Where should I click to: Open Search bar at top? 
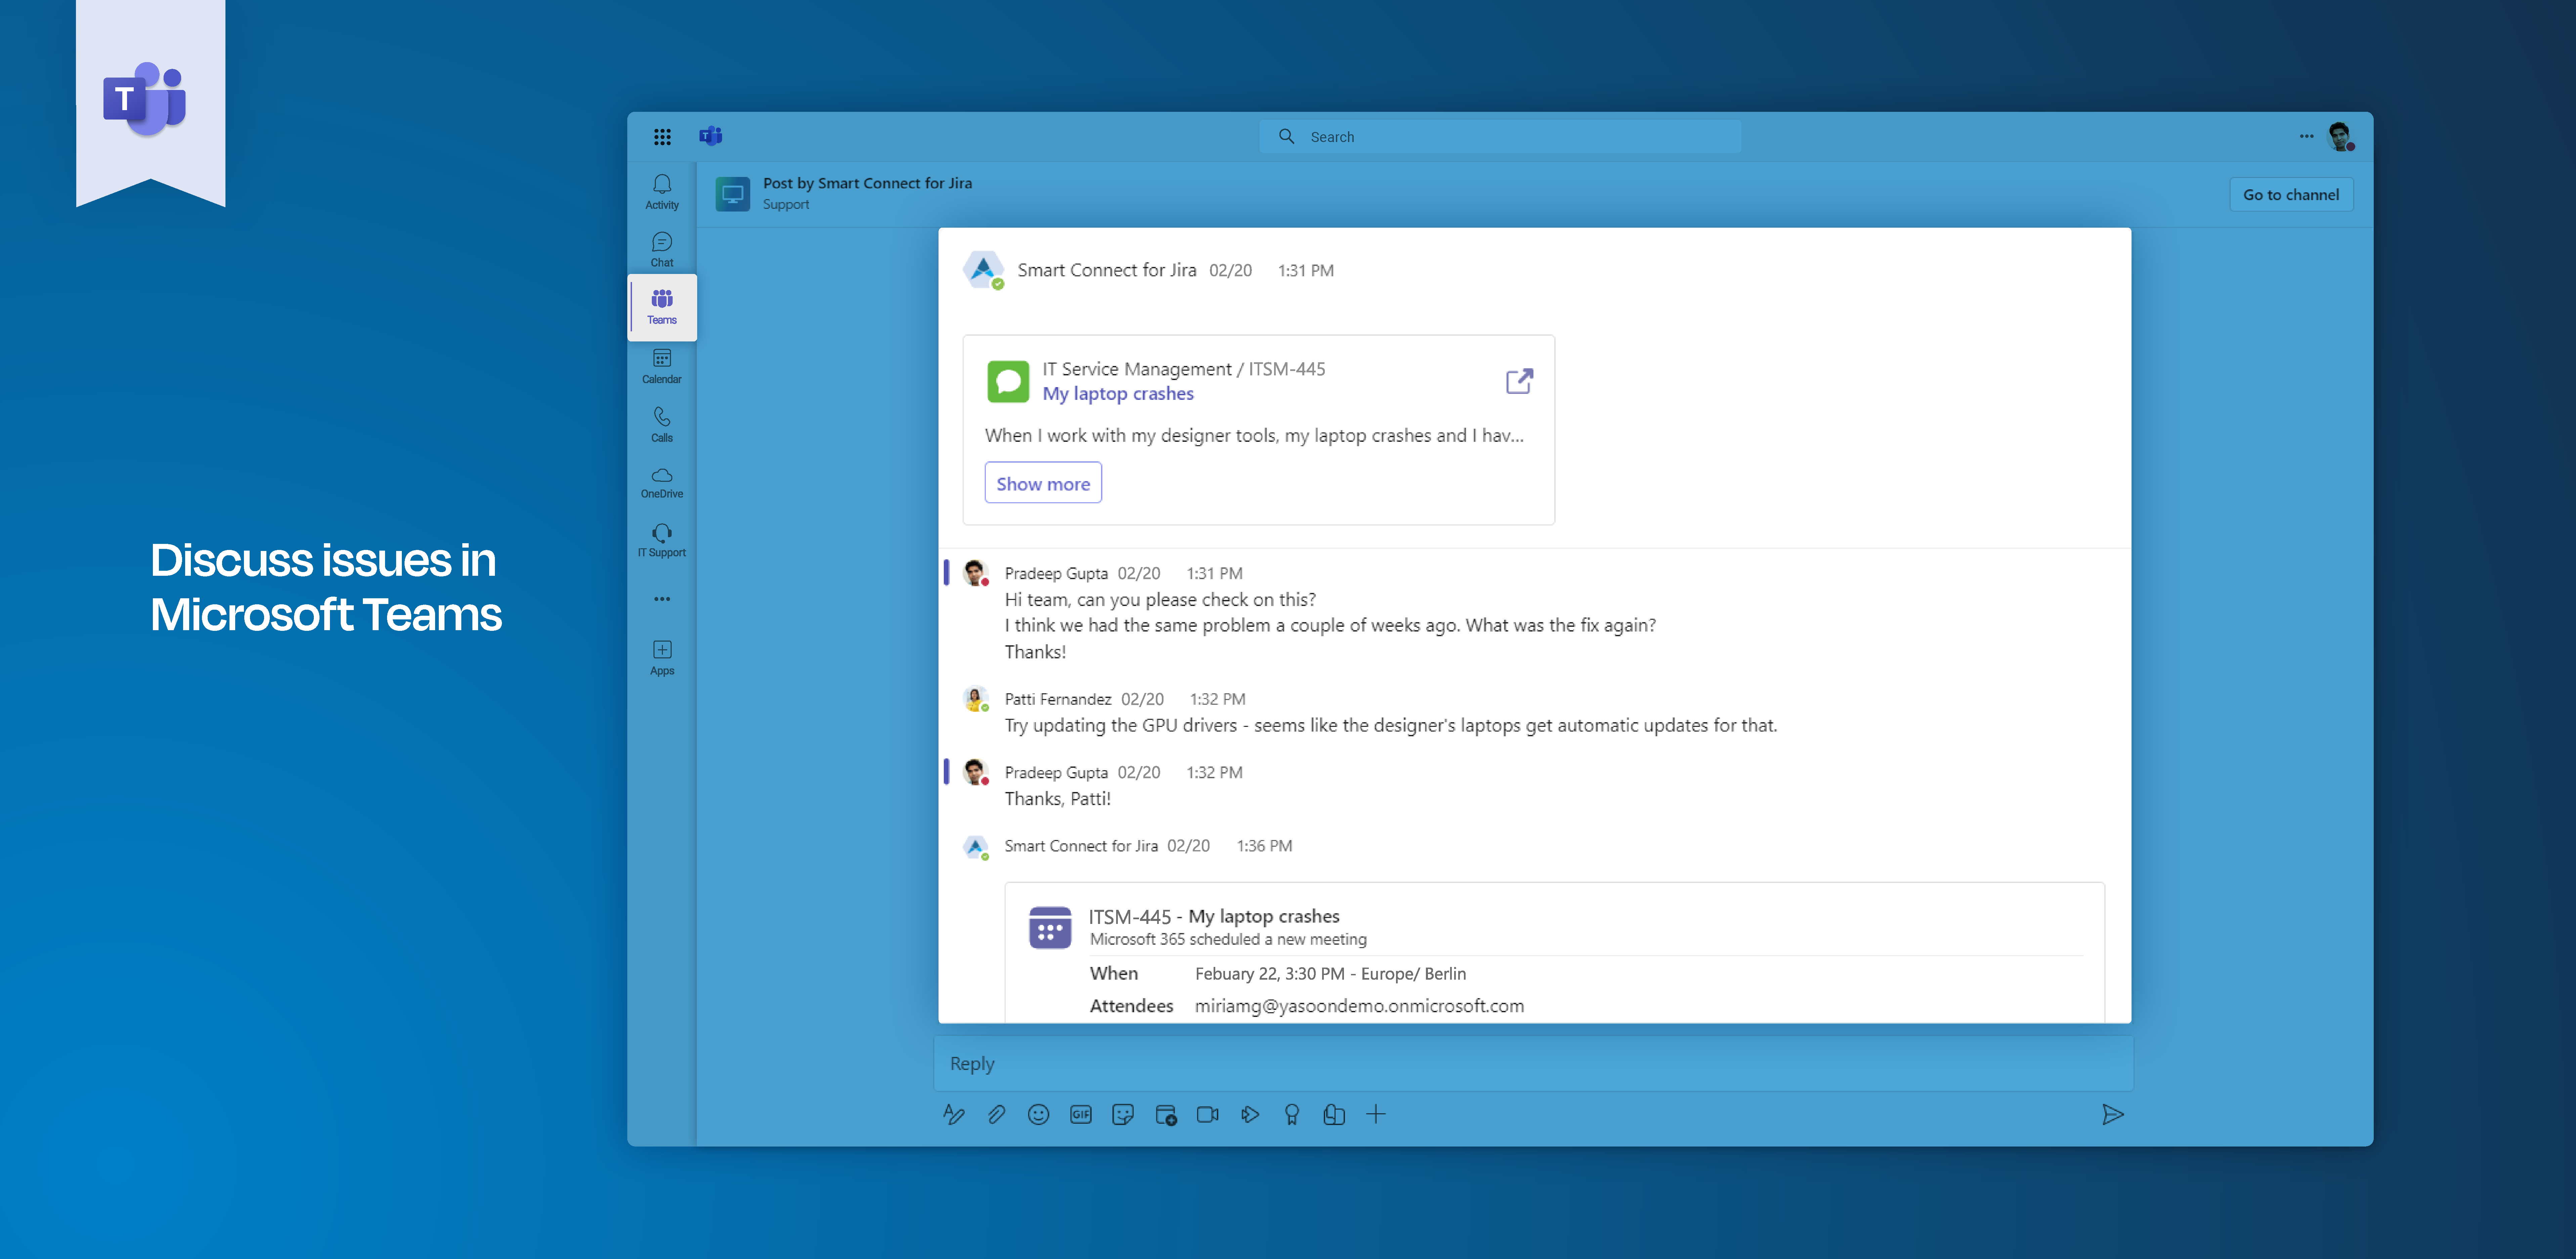click(1498, 136)
